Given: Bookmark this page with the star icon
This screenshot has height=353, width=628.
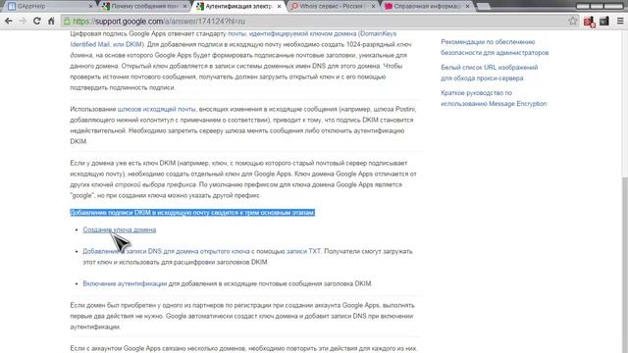Looking at the screenshot, I should click(573, 21).
